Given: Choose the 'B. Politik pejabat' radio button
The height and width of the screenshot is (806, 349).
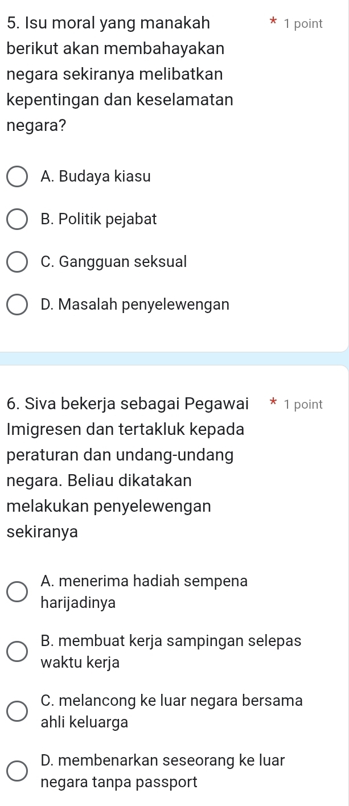Looking at the screenshot, I should click(17, 220).
